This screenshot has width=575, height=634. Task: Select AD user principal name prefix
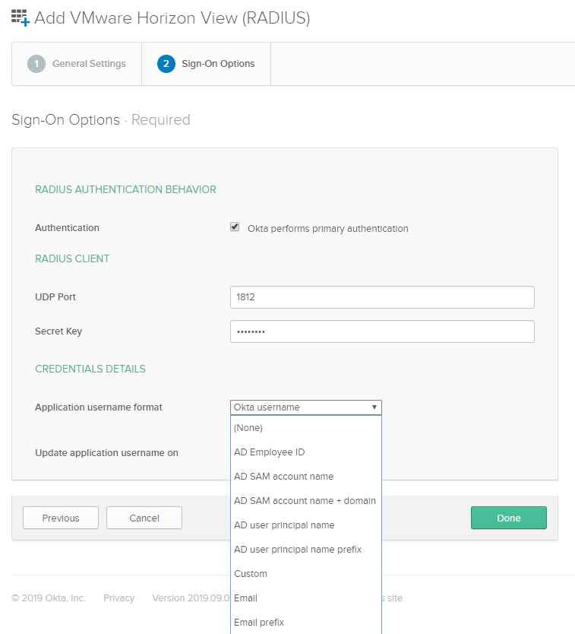[x=298, y=550]
